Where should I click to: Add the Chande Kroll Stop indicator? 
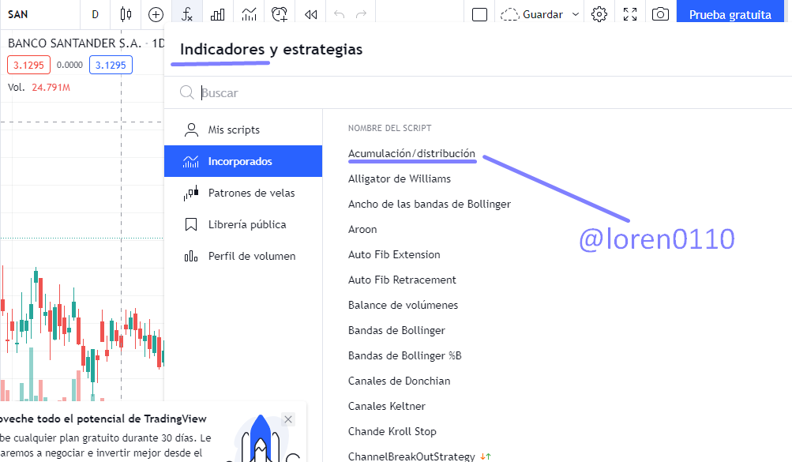[x=392, y=431]
